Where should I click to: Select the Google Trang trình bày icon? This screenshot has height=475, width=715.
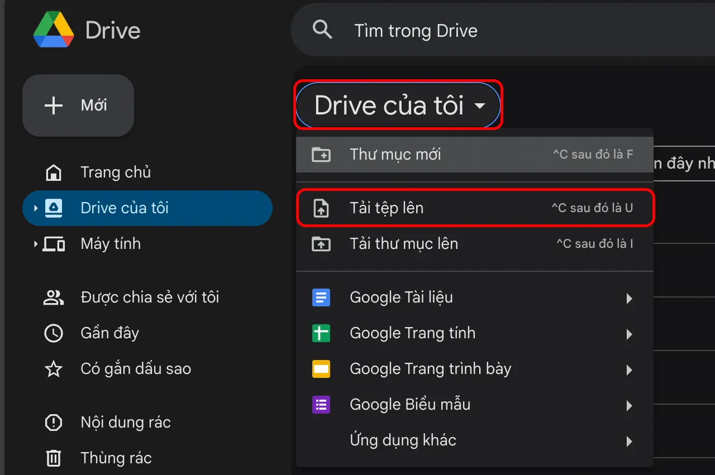pos(321,369)
